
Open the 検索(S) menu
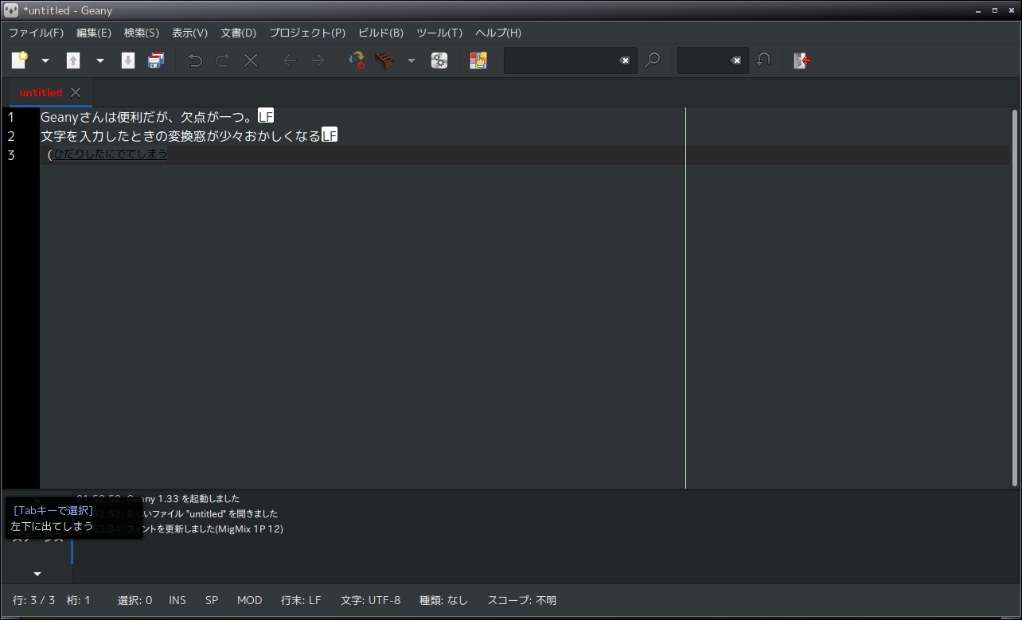(142, 33)
